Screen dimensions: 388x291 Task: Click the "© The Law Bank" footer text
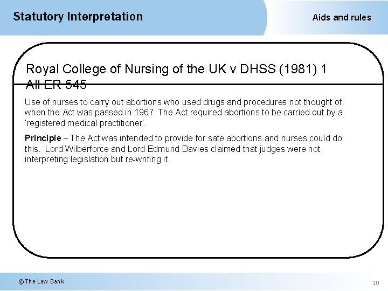tap(41, 281)
